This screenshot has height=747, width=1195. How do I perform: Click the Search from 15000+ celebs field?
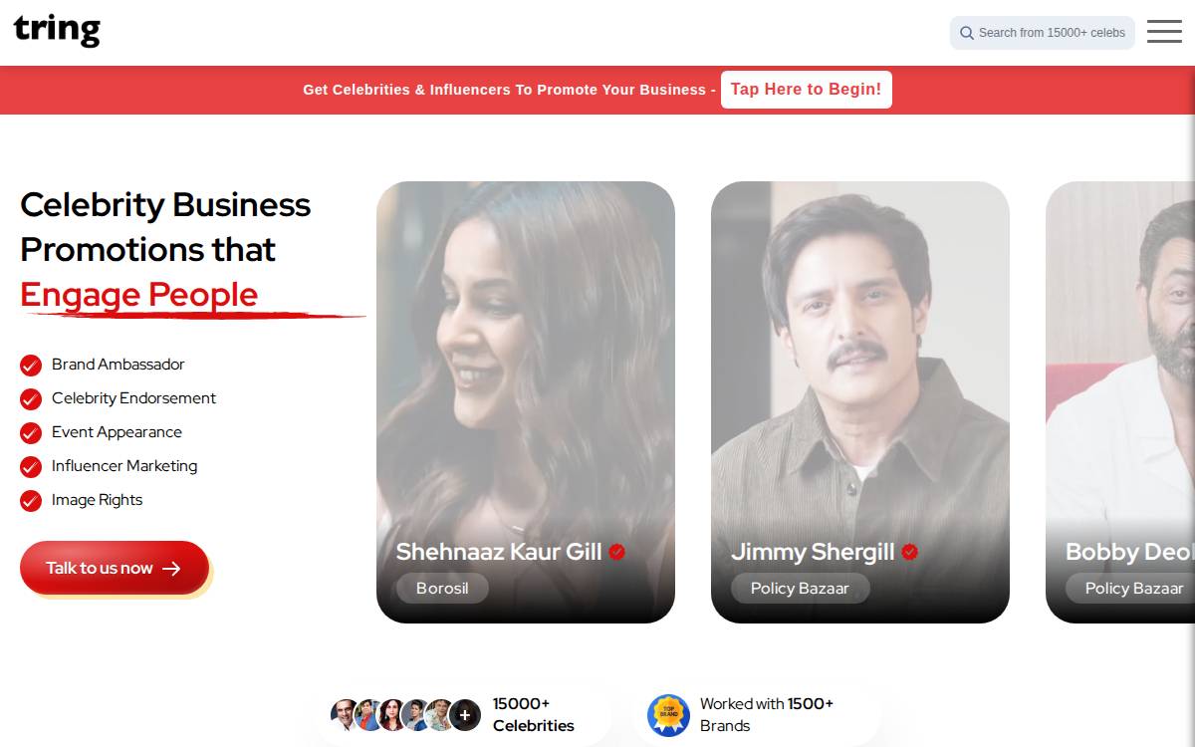point(1042,33)
